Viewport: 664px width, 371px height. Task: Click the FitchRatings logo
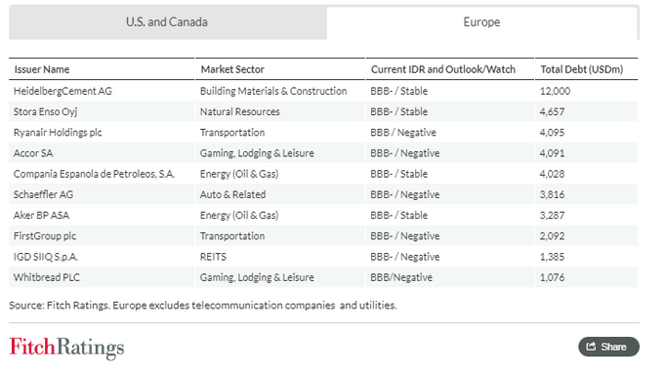tap(67, 348)
